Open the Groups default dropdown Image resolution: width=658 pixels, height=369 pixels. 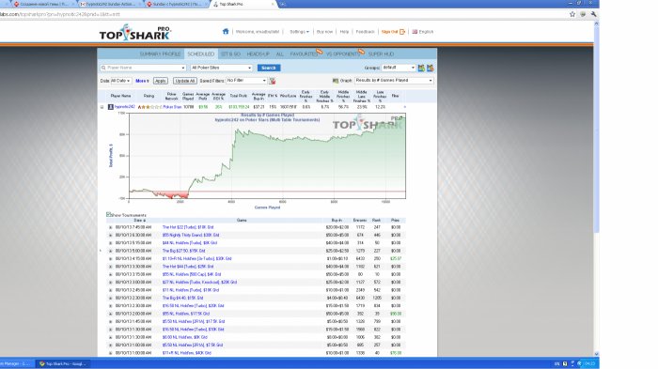click(399, 68)
